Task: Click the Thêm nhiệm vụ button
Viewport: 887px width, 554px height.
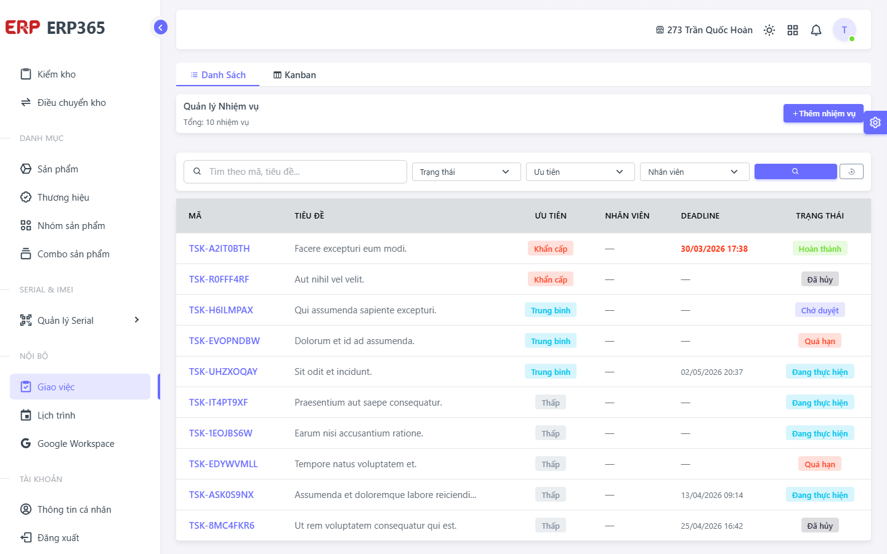Action: click(x=824, y=113)
